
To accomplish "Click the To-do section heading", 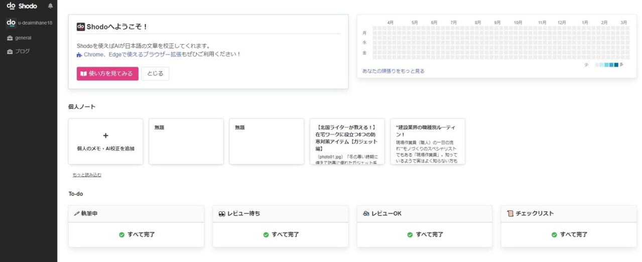I will point(76,194).
